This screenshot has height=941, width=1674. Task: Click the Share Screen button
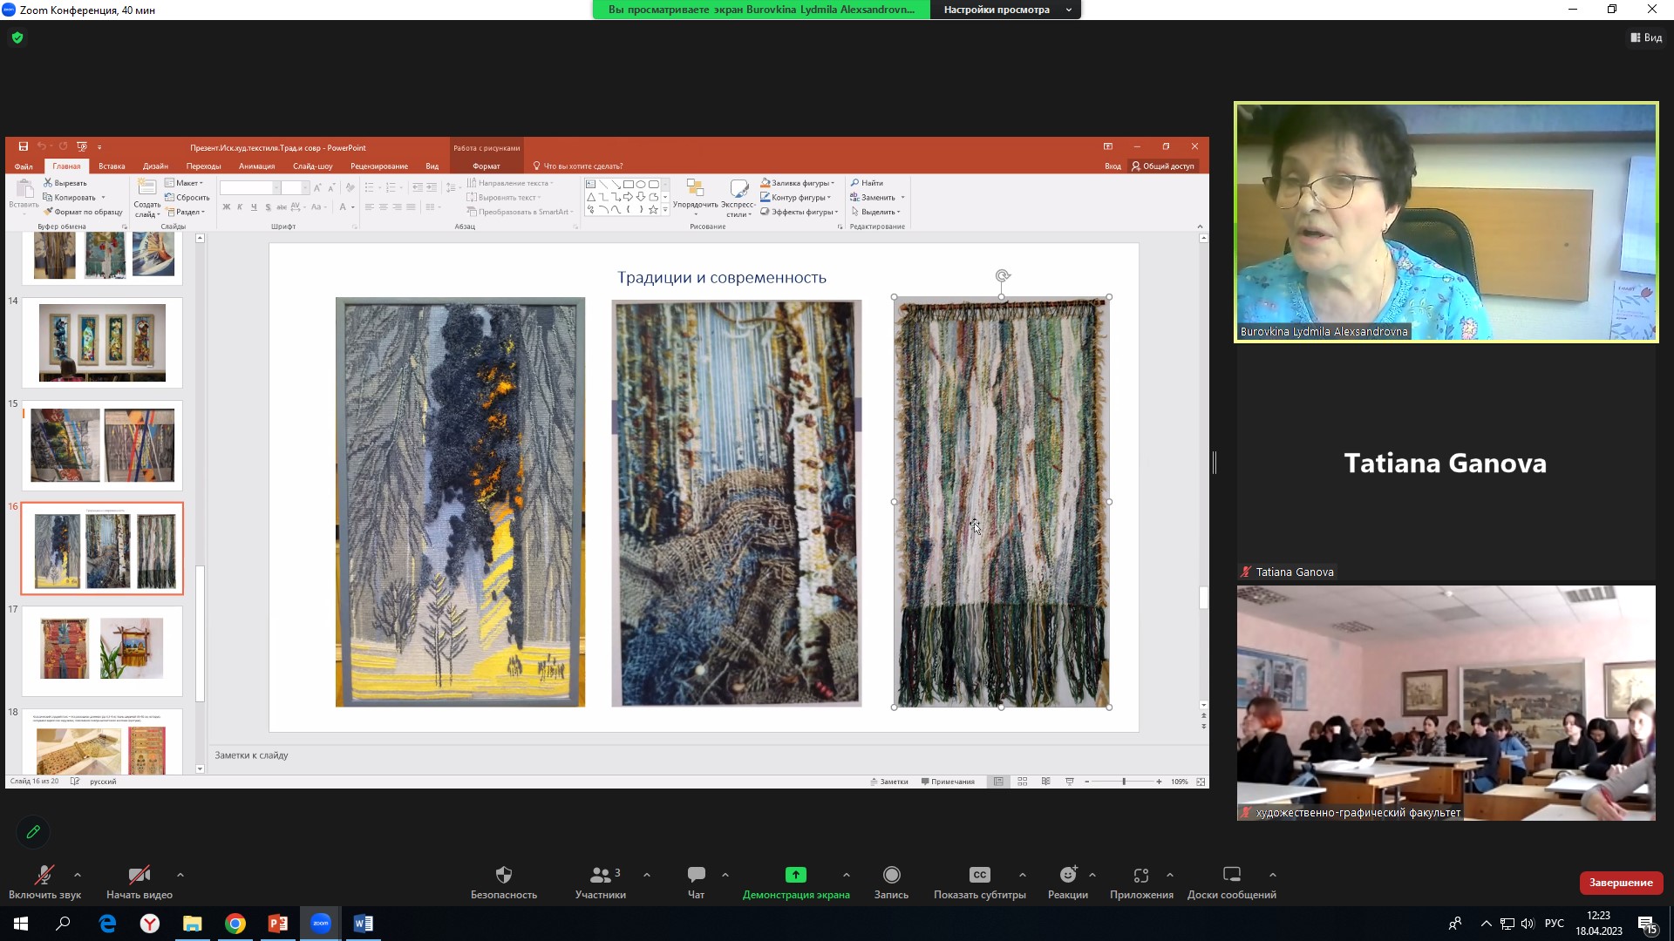coord(795,875)
